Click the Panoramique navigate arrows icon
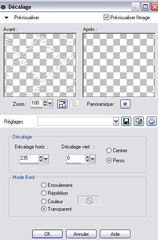This screenshot has height=240, width=158. [x=125, y=104]
